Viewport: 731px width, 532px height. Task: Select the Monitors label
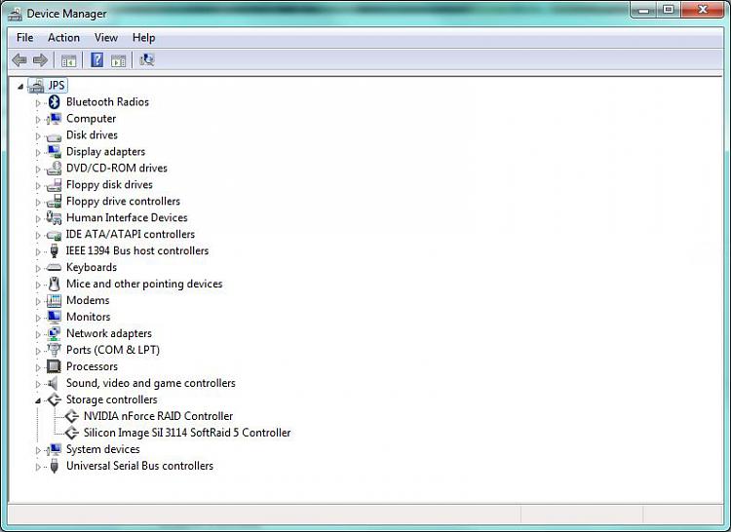point(88,317)
